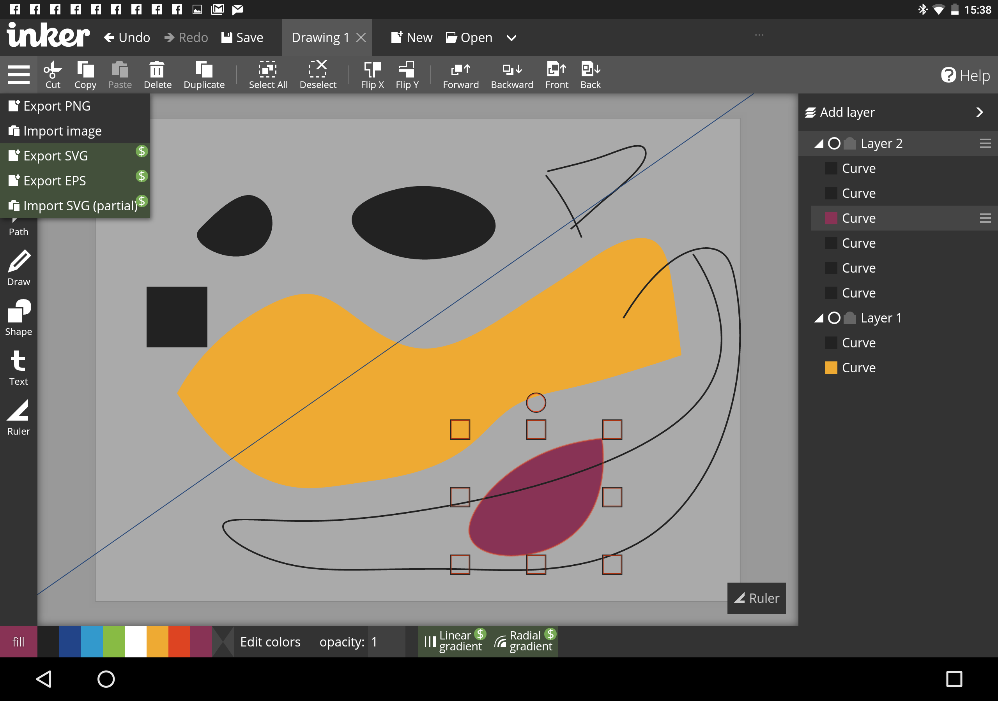Open the dropdown chevron next to Open
998x701 pixels.
click(x=511, y=38)
